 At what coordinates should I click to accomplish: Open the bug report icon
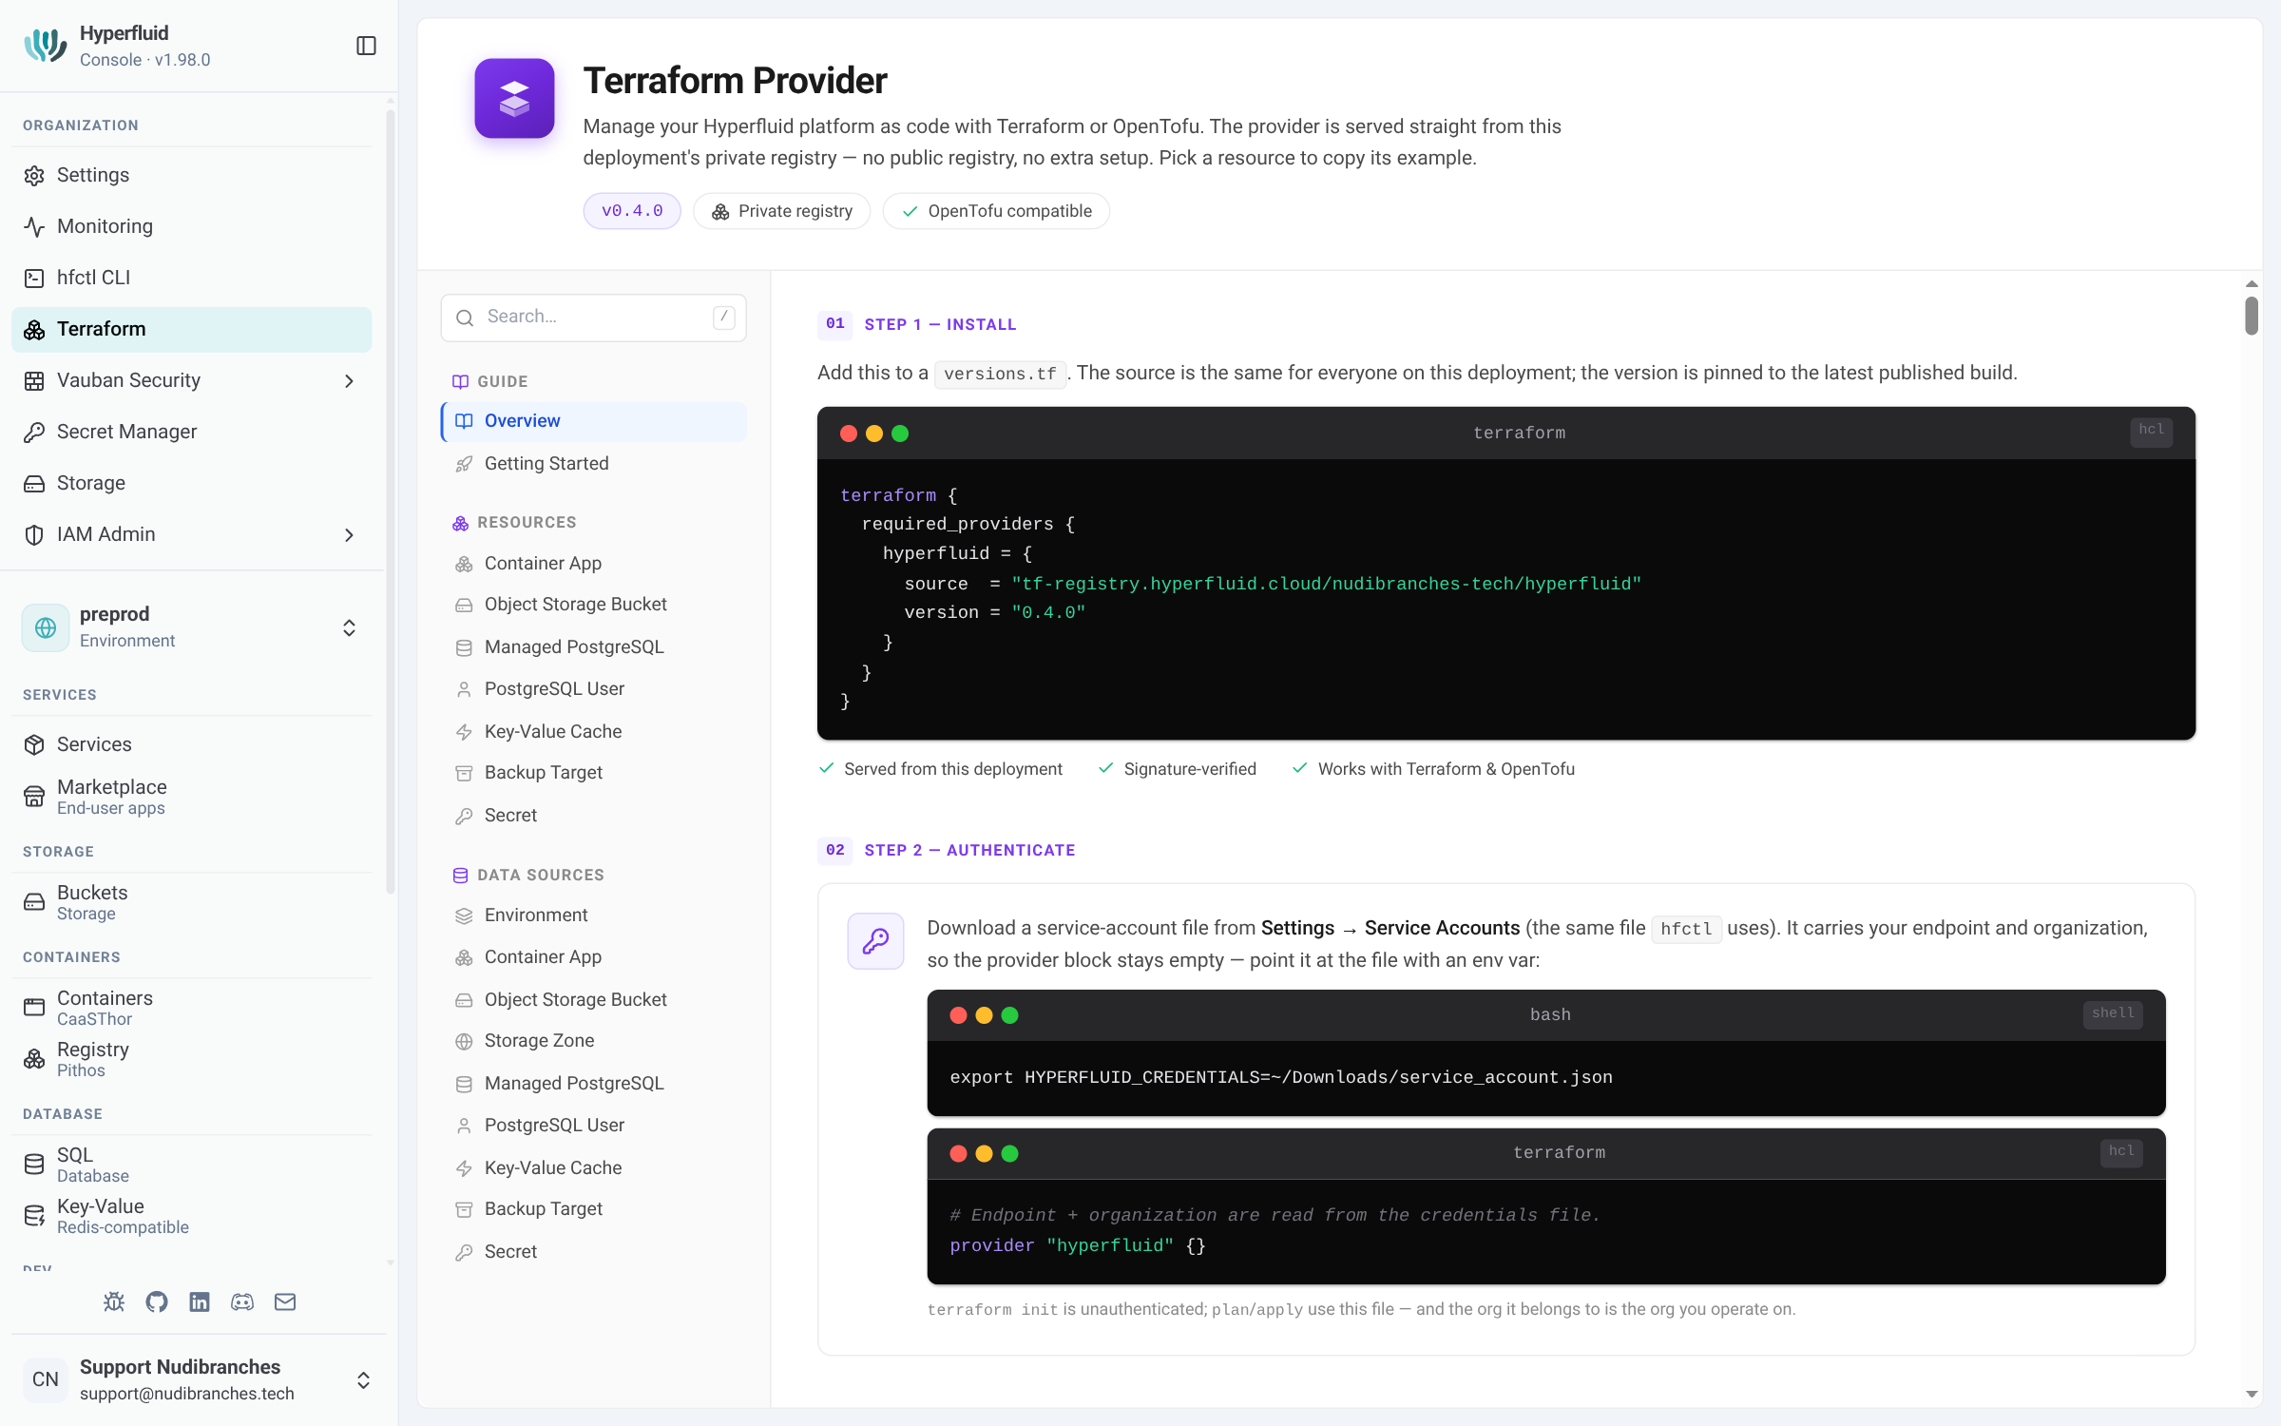114,1301
